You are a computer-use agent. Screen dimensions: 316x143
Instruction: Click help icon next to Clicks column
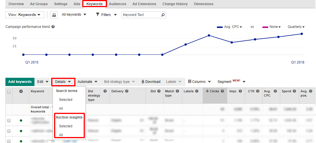[222, 91]
